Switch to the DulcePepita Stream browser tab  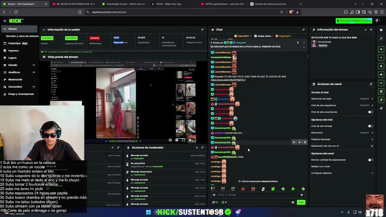tap(123, 4)
